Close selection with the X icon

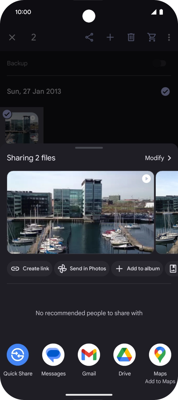click(12, 37)
